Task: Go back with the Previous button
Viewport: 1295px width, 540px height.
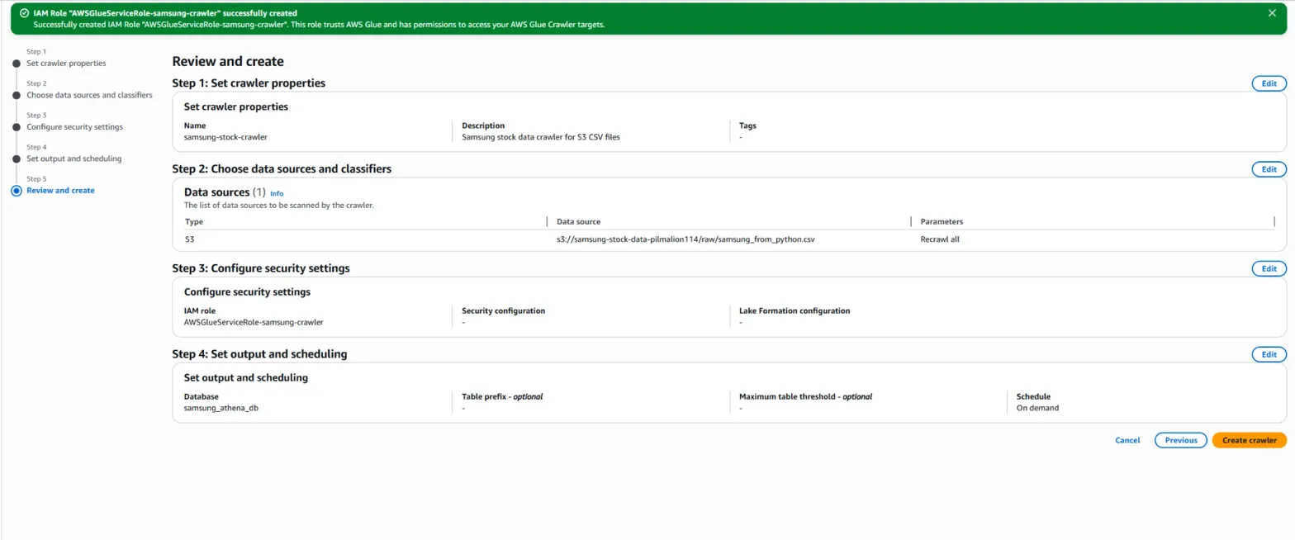Action: tap(1181, 440)
